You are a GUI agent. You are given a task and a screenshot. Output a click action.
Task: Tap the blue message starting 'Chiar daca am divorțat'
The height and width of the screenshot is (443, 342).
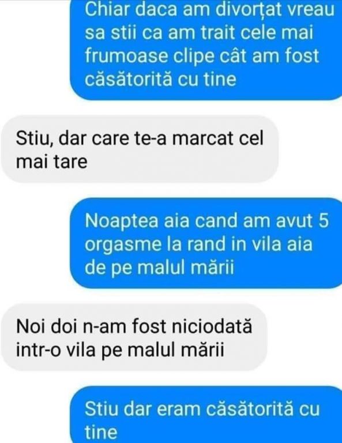tap(206, 48)
